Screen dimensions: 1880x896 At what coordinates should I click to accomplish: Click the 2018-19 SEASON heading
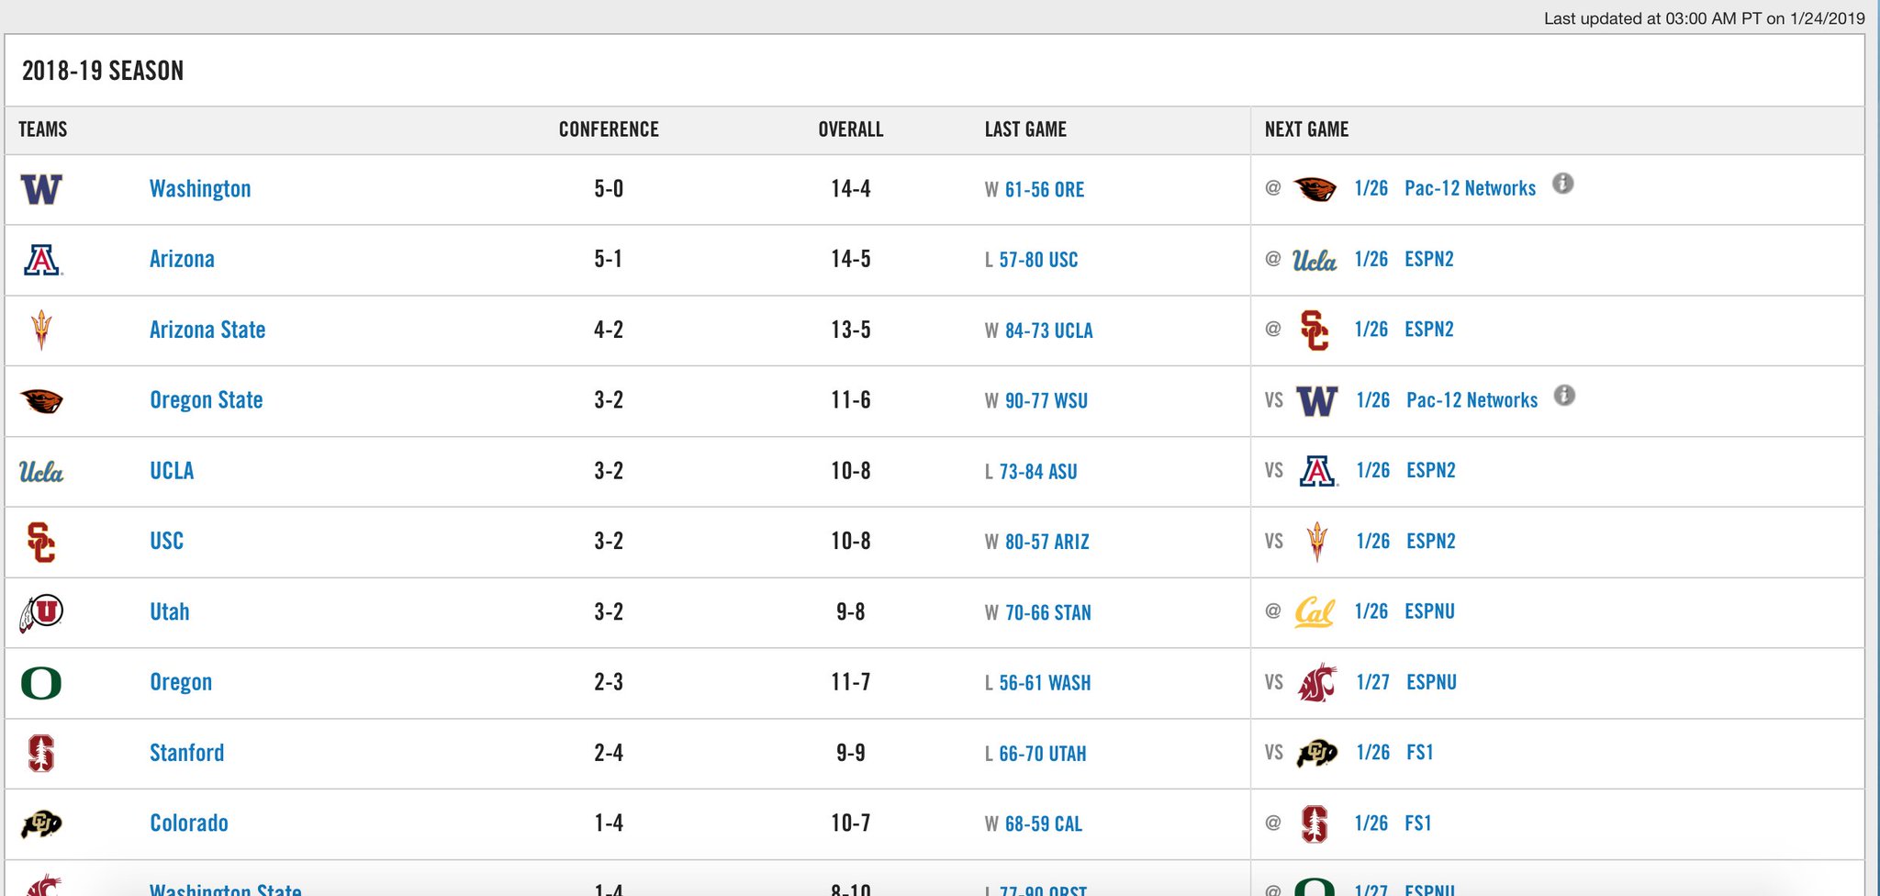[103, 71]
